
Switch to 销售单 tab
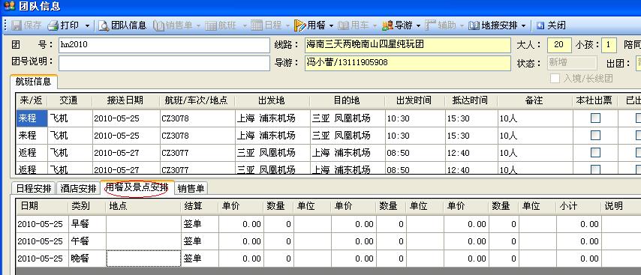coord(191,188)
